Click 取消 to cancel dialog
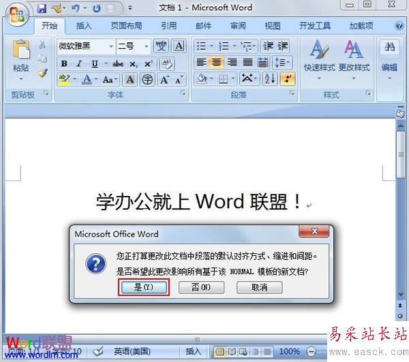The height and width of the screenshot is (362, 409). tap(259, 287)
